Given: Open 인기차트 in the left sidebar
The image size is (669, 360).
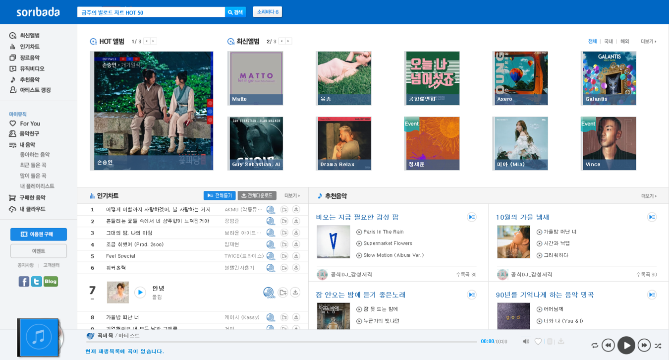Looking at the screenshot, I should (25, 47).
